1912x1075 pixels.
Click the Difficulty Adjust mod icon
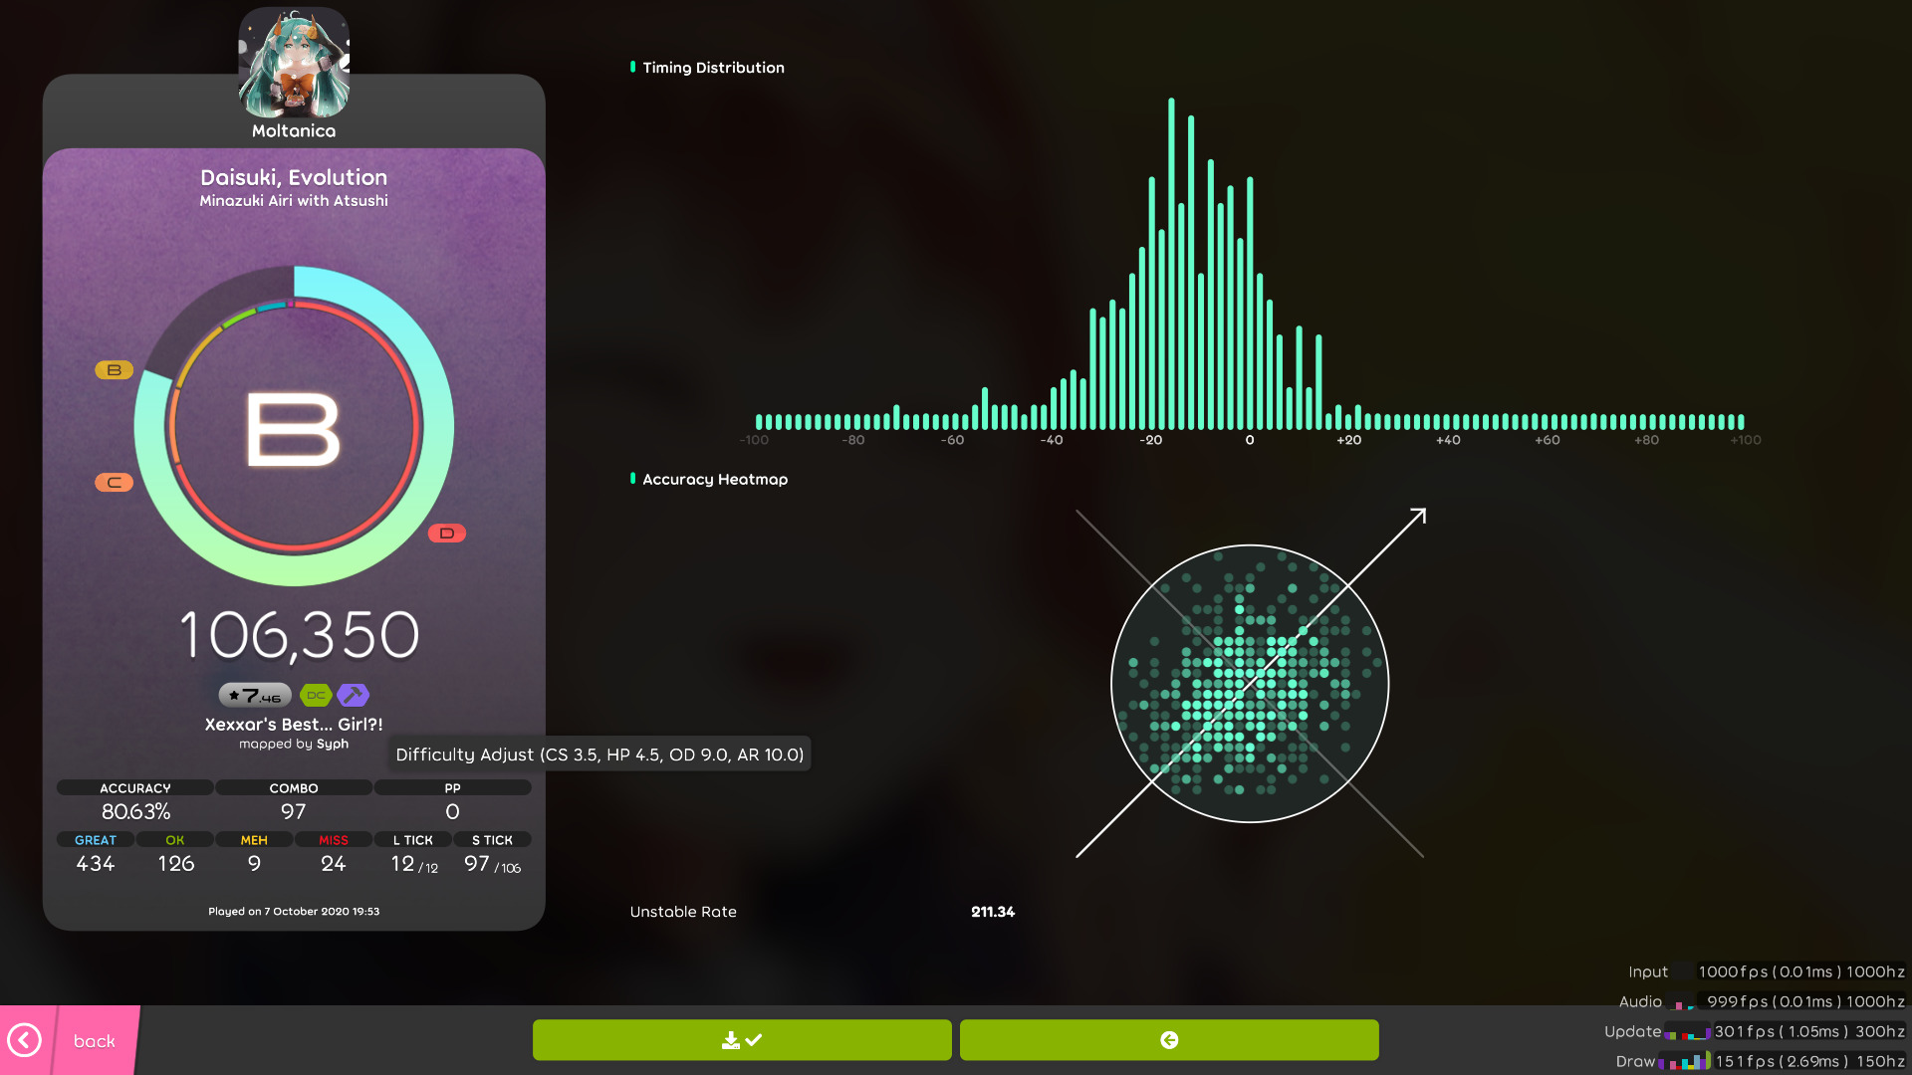(x=353, y=695)
